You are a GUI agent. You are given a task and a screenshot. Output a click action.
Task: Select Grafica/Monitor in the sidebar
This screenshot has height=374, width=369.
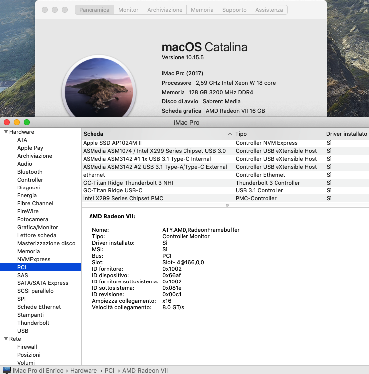pyautogui.click(x=38, y=227)
